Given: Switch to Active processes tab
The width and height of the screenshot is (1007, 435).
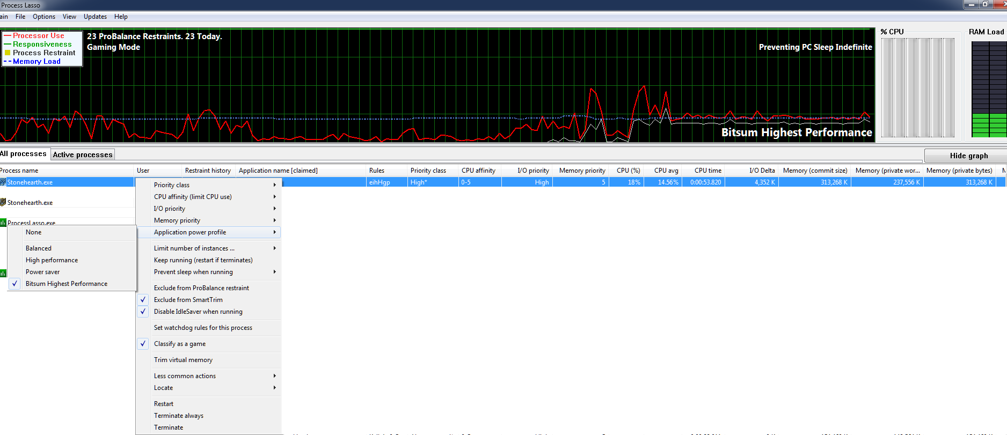Looking at the screenshot, I should [x=83, y=154].
